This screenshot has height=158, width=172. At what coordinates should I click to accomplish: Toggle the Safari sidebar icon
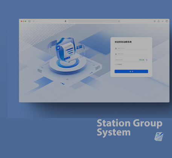pos(29,21)
